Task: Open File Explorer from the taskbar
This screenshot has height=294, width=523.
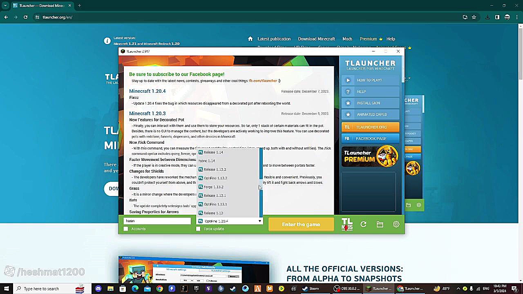Action: click(x=110, y=289)
